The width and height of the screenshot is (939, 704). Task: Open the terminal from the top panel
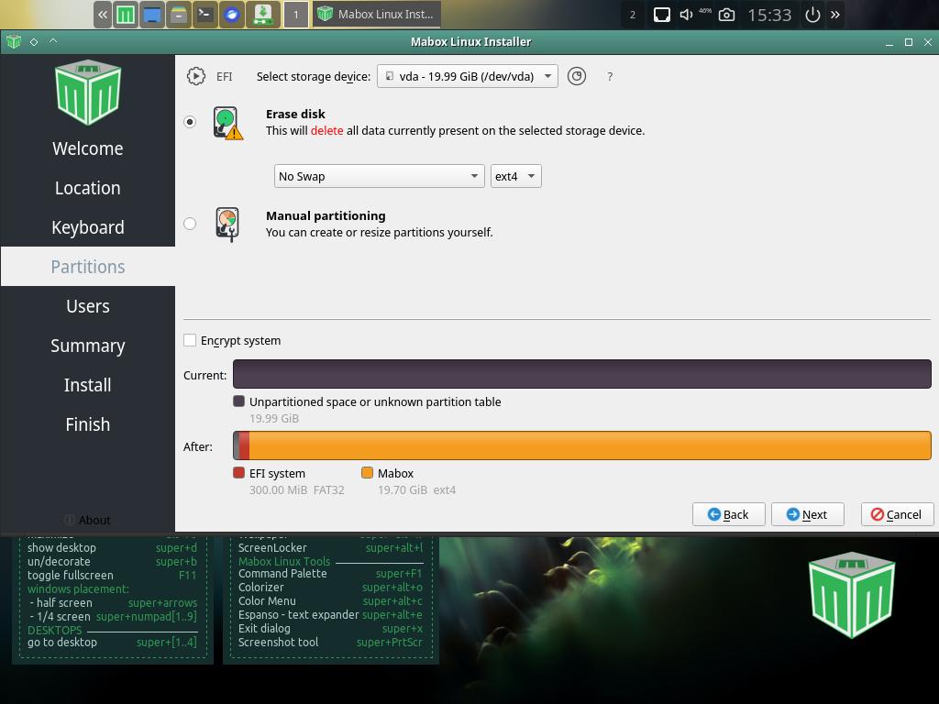205,15
